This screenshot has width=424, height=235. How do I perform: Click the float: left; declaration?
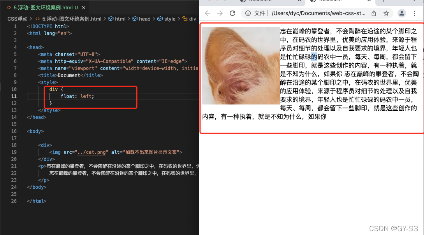(x=77, y=96)
